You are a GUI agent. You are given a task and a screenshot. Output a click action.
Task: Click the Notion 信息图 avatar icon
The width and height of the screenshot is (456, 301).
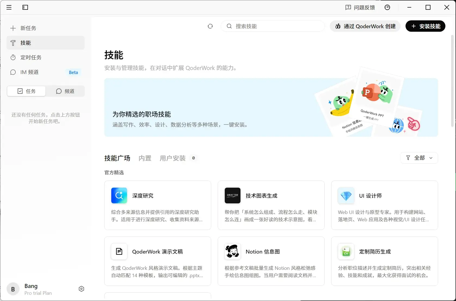(233, 251)
